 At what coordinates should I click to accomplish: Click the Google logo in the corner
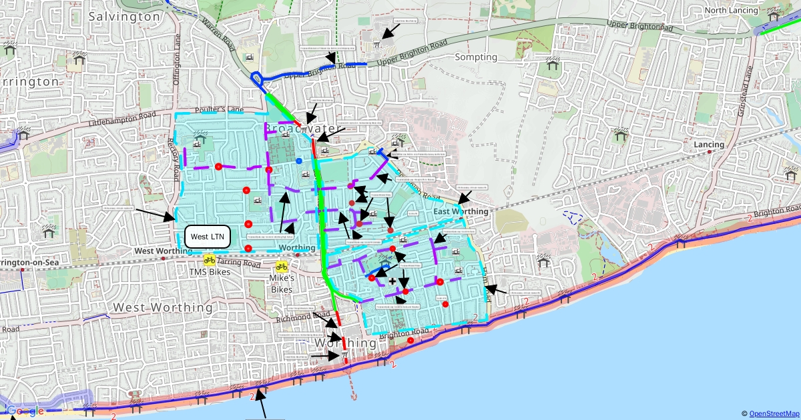tap(24, 411)
